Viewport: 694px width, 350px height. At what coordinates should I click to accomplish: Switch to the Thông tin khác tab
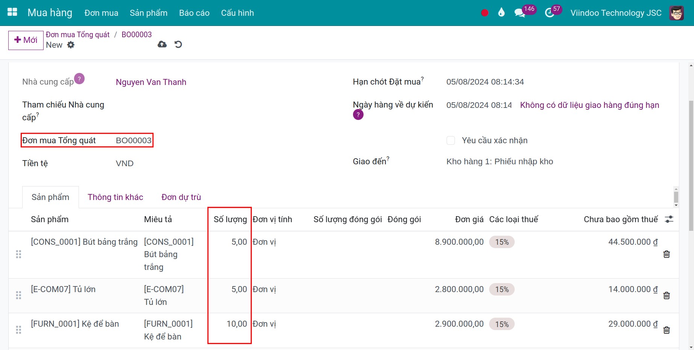tap(115, 197)
